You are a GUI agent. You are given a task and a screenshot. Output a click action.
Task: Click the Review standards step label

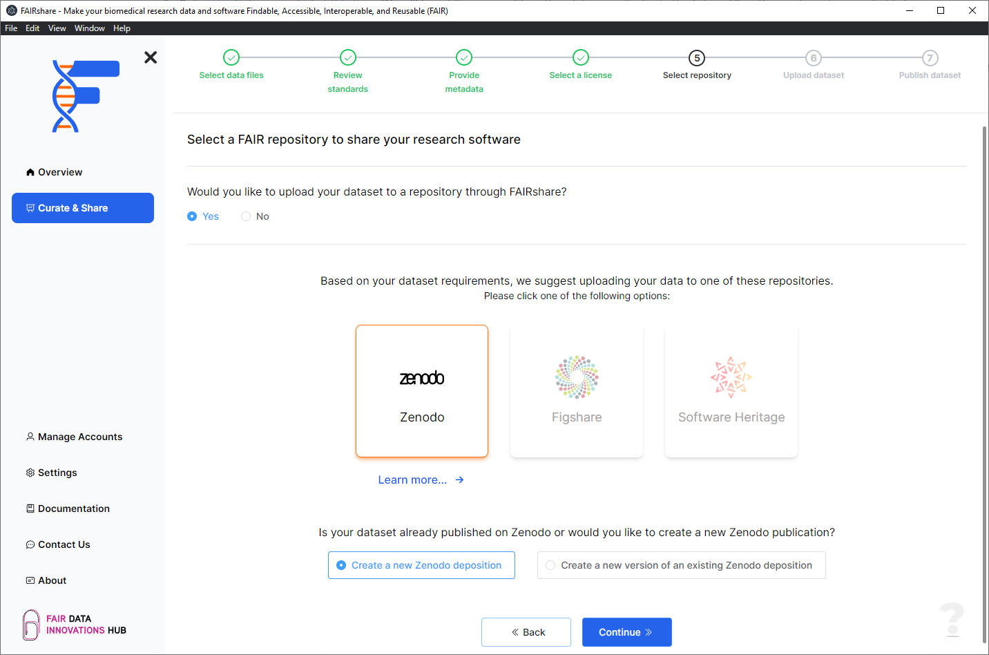(x=348, y=82)
